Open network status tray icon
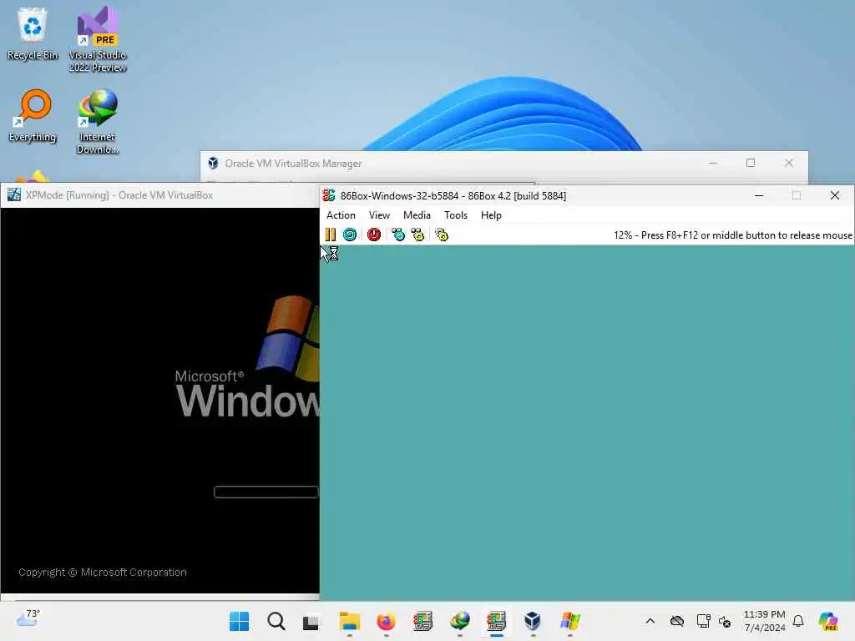This screenshot has height=641, width=855. pyautogui.click(x=703, y=621)
